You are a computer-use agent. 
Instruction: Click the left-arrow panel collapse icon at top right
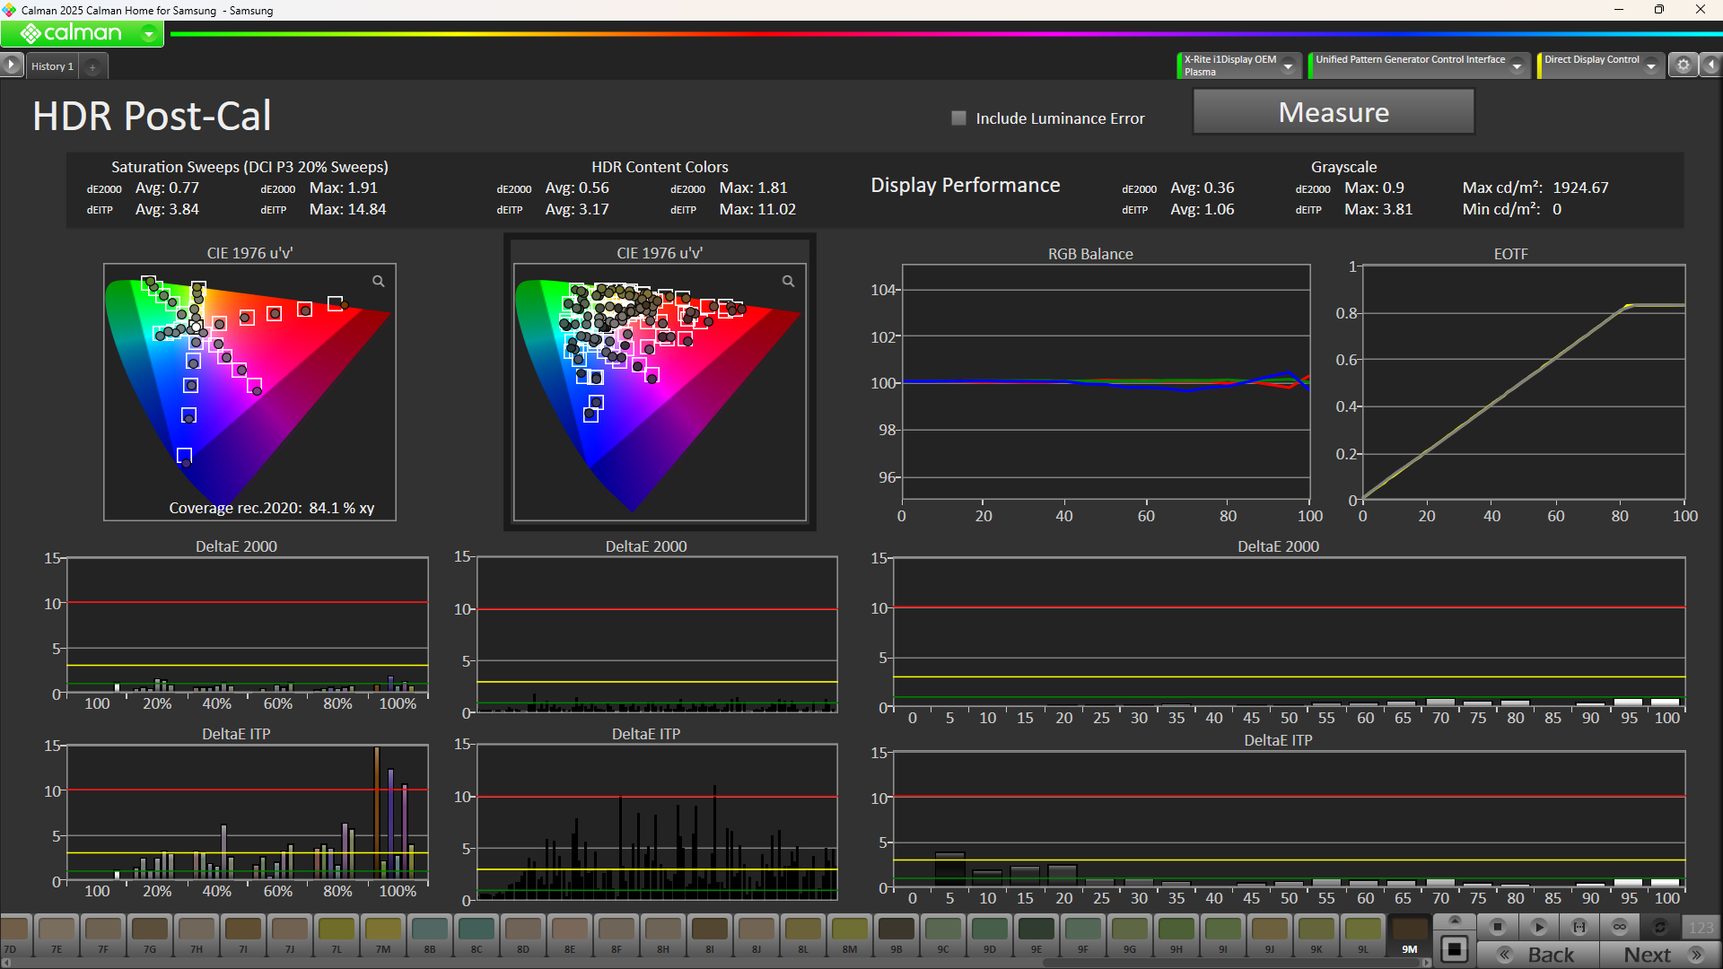click(x=1711, y=65)
